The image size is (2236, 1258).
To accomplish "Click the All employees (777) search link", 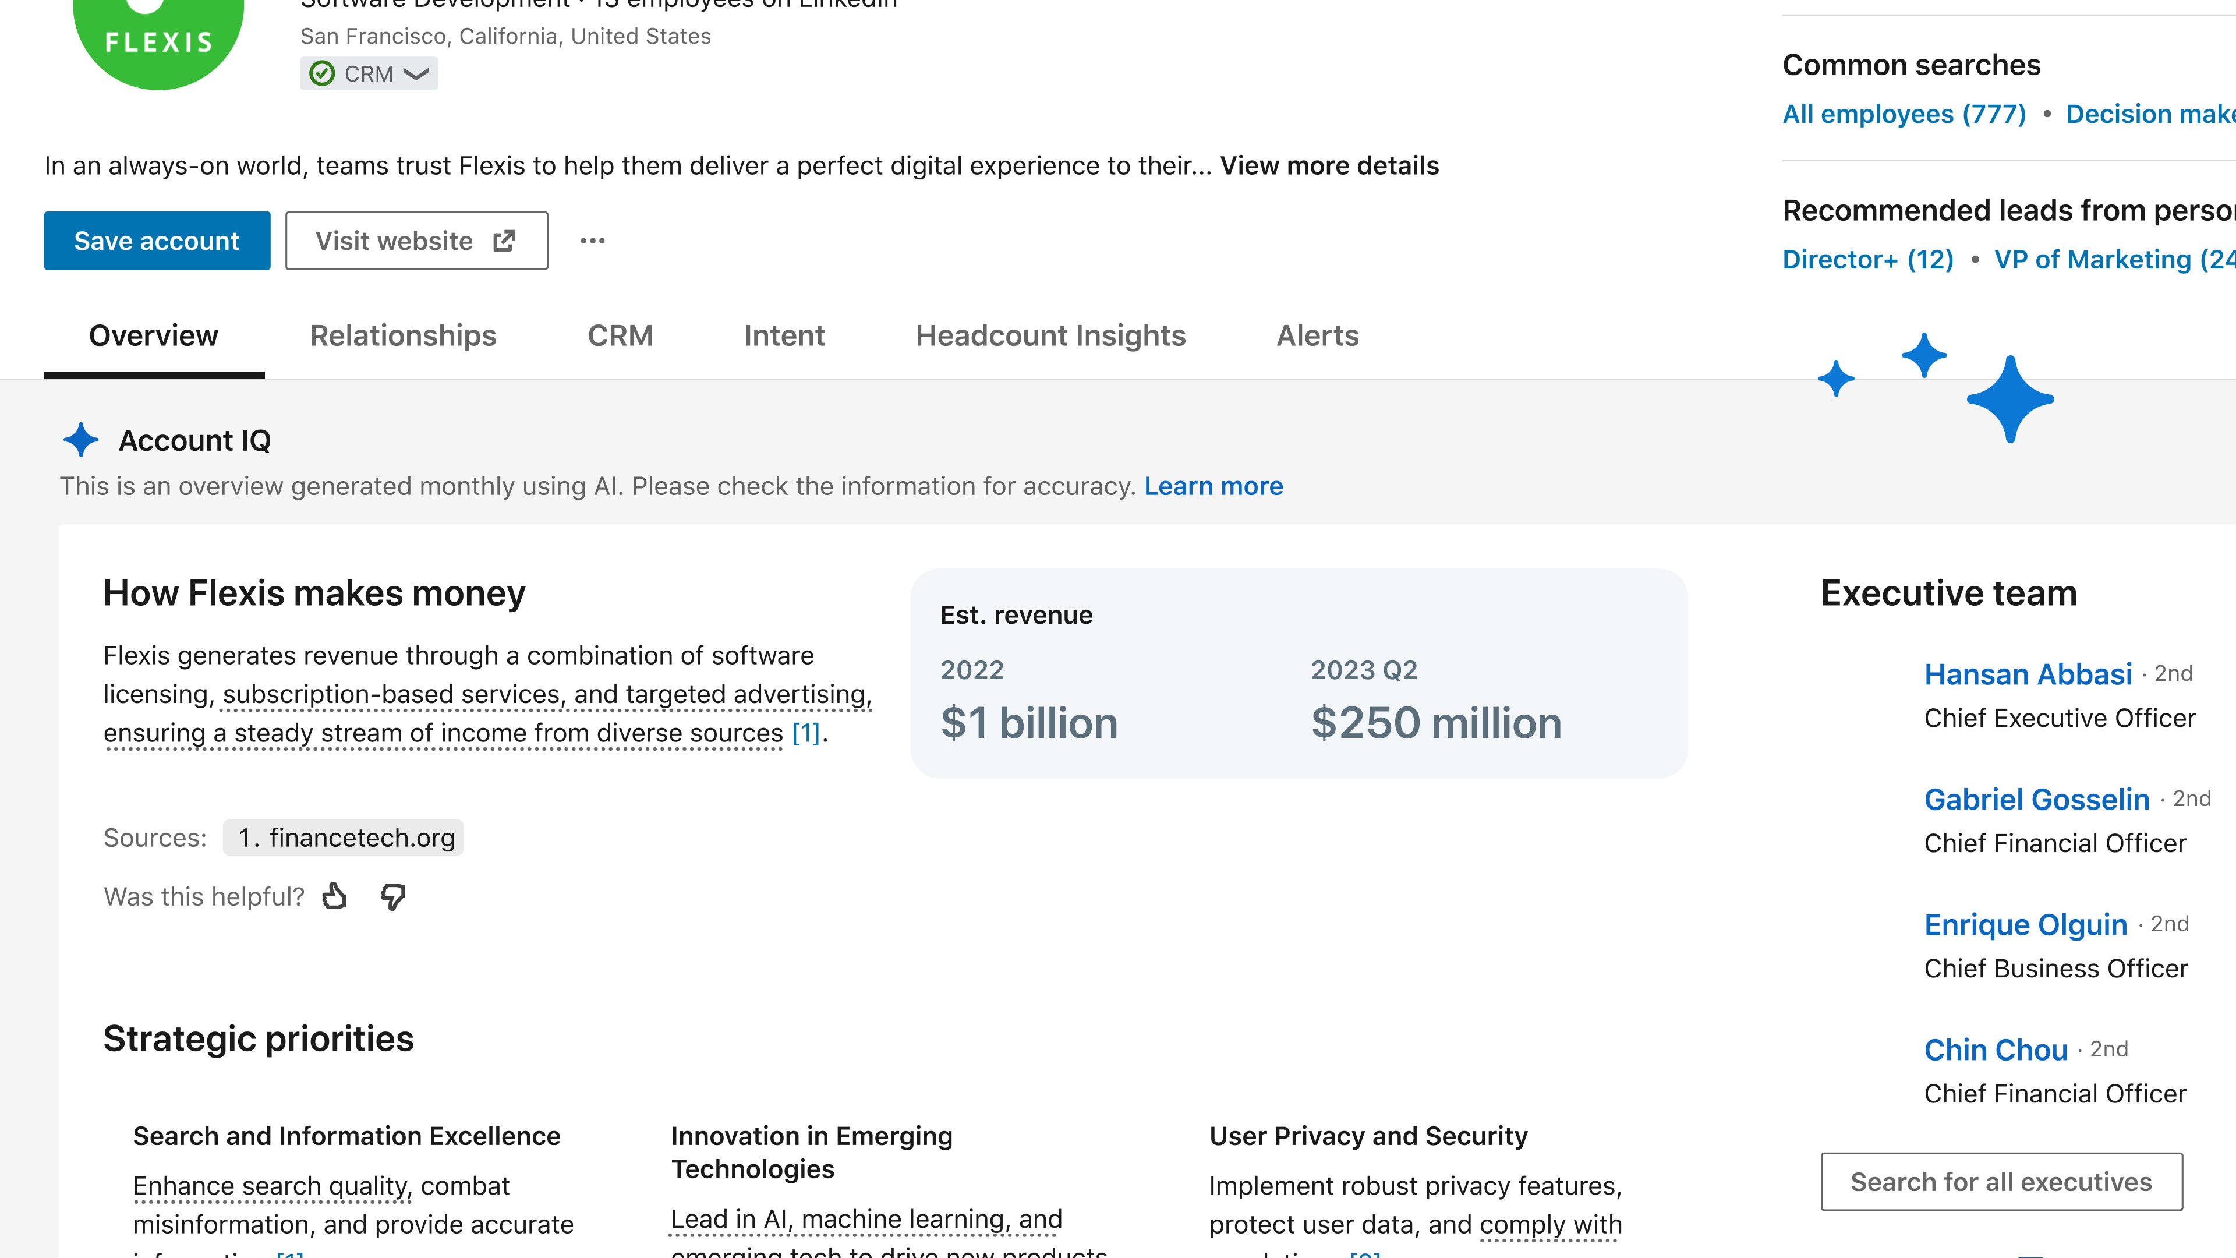I will click(1904, 114).
